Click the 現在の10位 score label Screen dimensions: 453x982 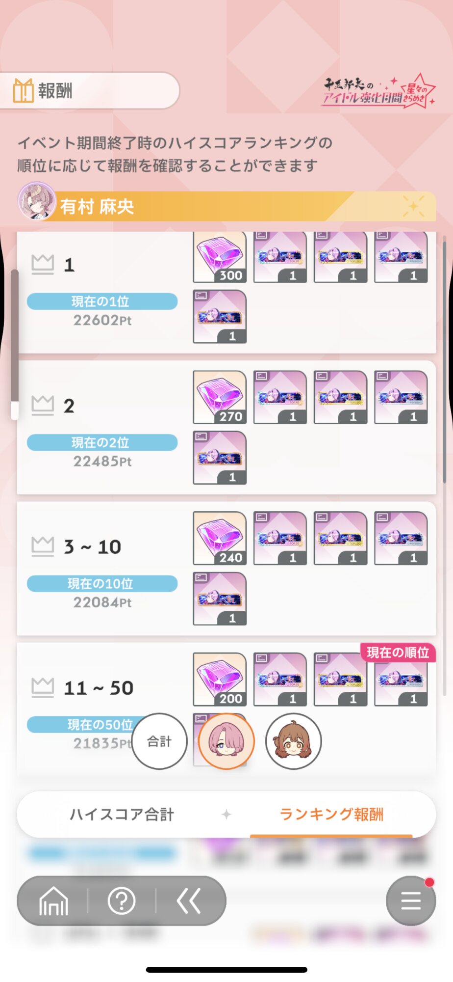pyautogui.click(x=102, y=584)
